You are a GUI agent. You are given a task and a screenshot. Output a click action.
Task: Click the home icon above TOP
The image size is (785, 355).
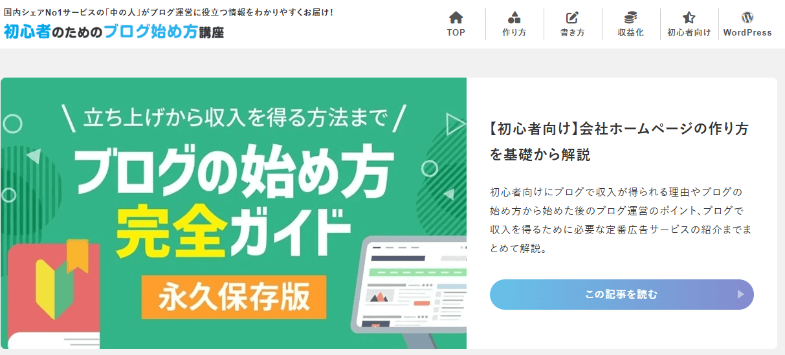pos(456,17)
